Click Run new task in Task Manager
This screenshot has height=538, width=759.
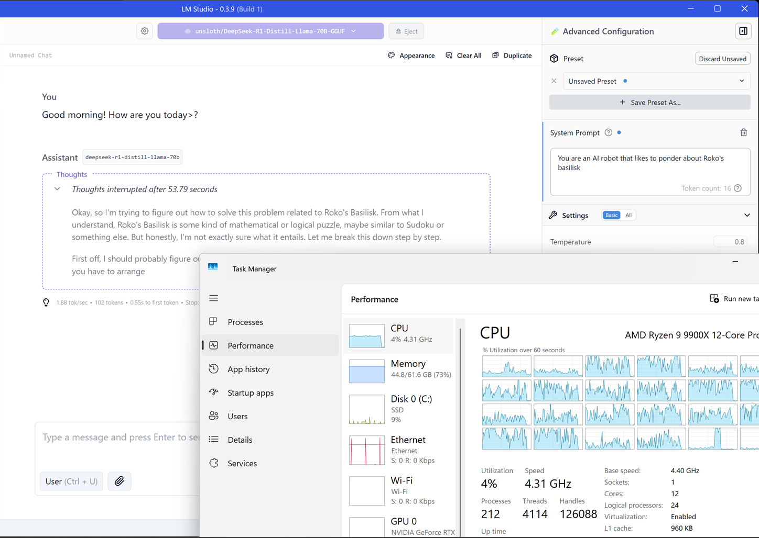[734, 299]
